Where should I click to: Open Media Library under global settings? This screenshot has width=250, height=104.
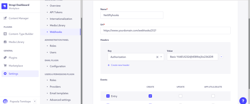tap(58, 25)
